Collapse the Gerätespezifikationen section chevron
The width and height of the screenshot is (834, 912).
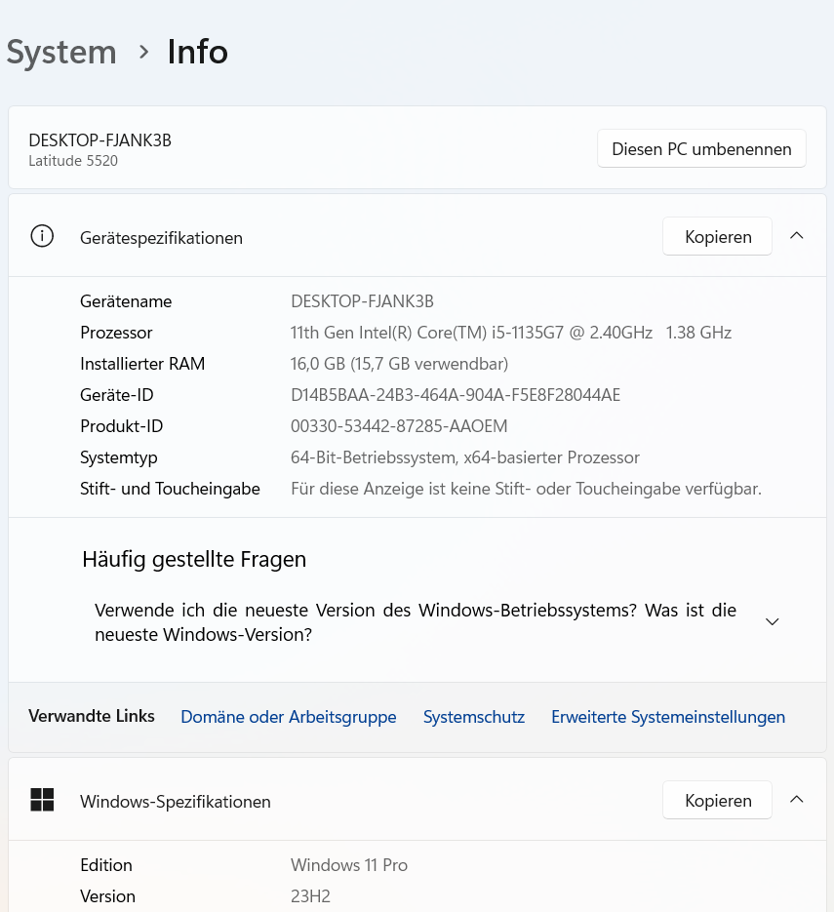tap(797, 236)
